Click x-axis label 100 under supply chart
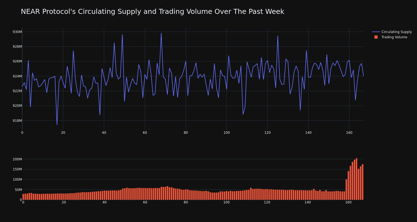Image resolution: width=417 pixels, height=222 pixels. (227, 133)
